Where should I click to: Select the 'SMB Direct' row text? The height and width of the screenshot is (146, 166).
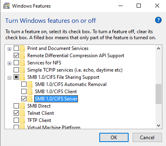39,106
